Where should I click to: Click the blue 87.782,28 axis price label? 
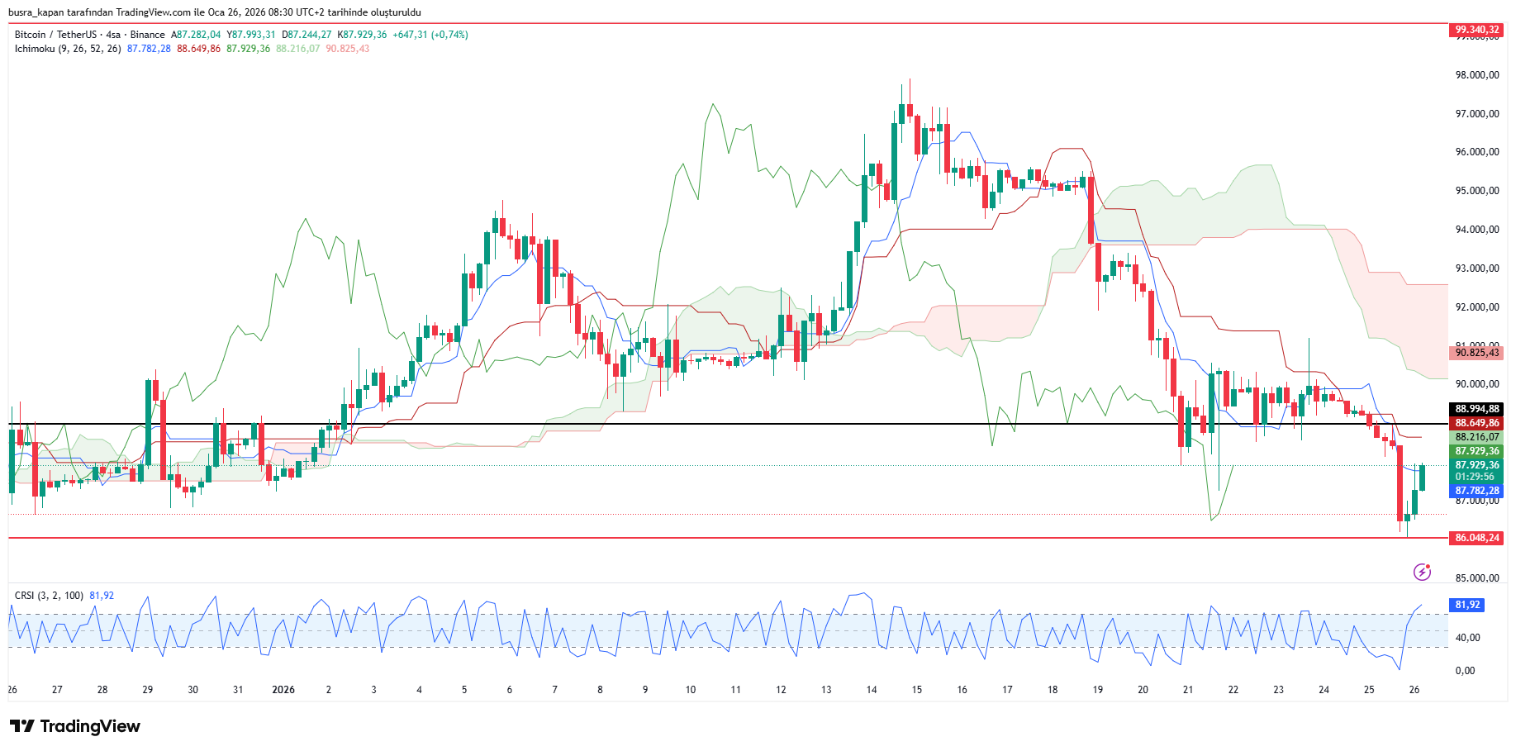click(x=1476, y=491)
